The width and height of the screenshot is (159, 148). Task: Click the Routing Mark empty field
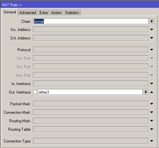[x=91, y=121]
